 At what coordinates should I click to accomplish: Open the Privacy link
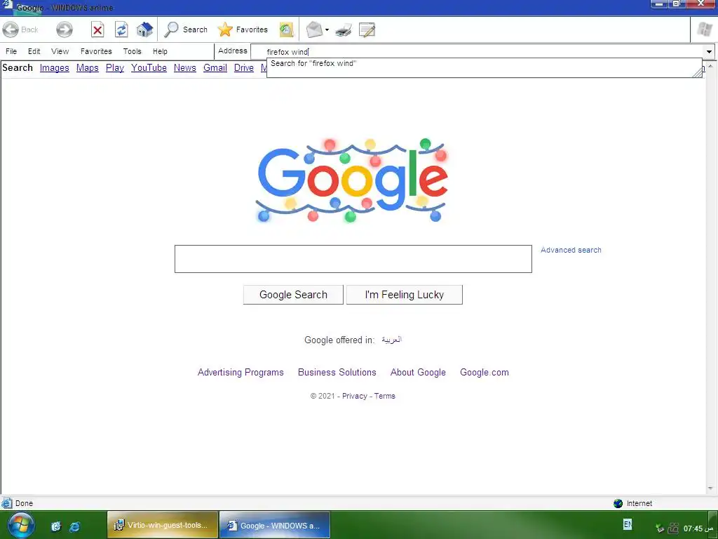pos(354,396)
